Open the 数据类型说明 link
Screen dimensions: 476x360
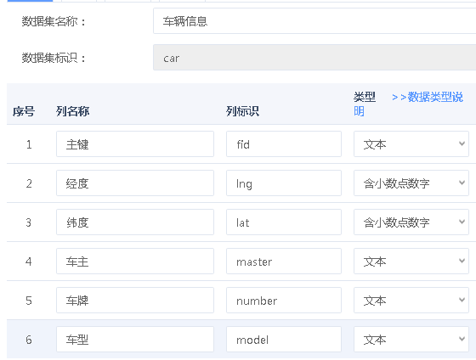(x=408, y=104)
